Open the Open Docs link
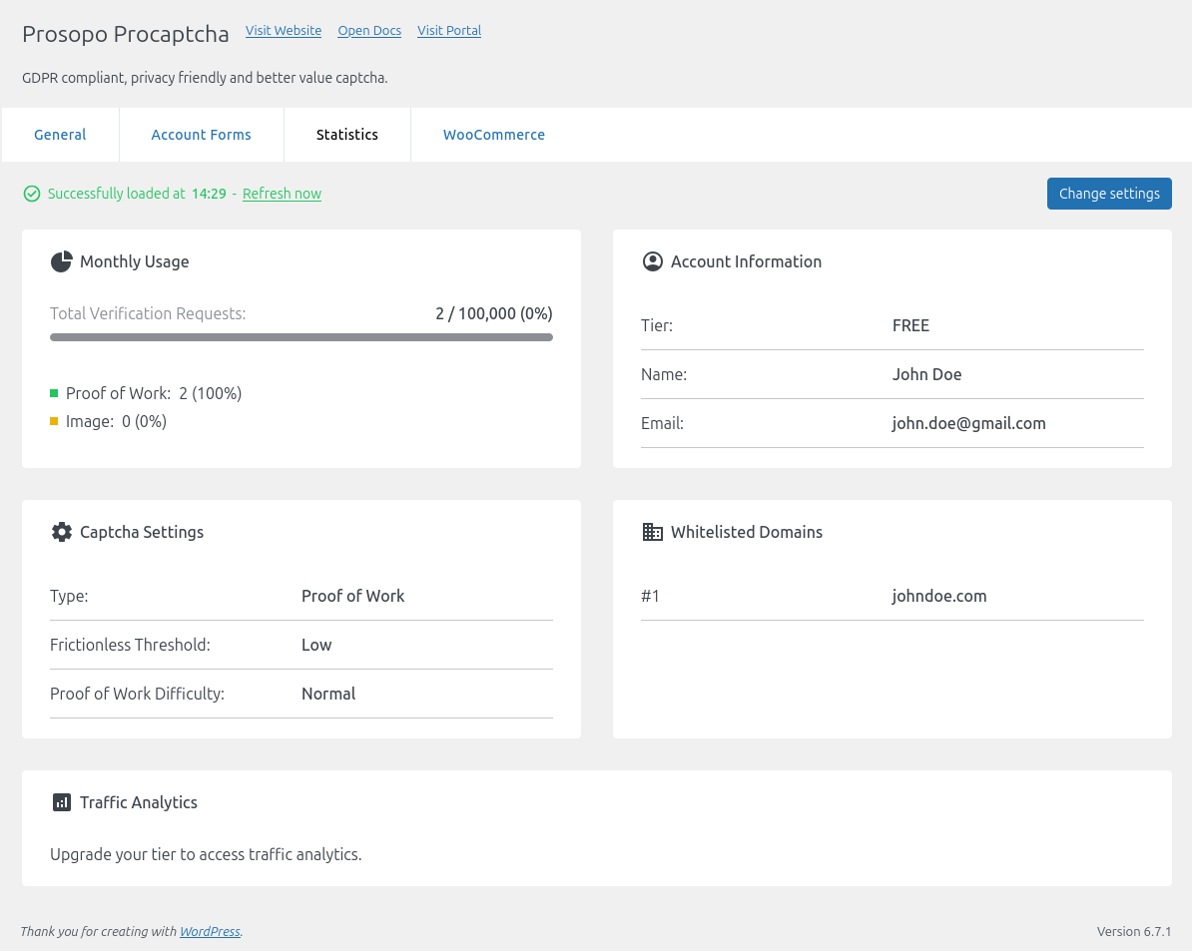 tap(369, 30)
